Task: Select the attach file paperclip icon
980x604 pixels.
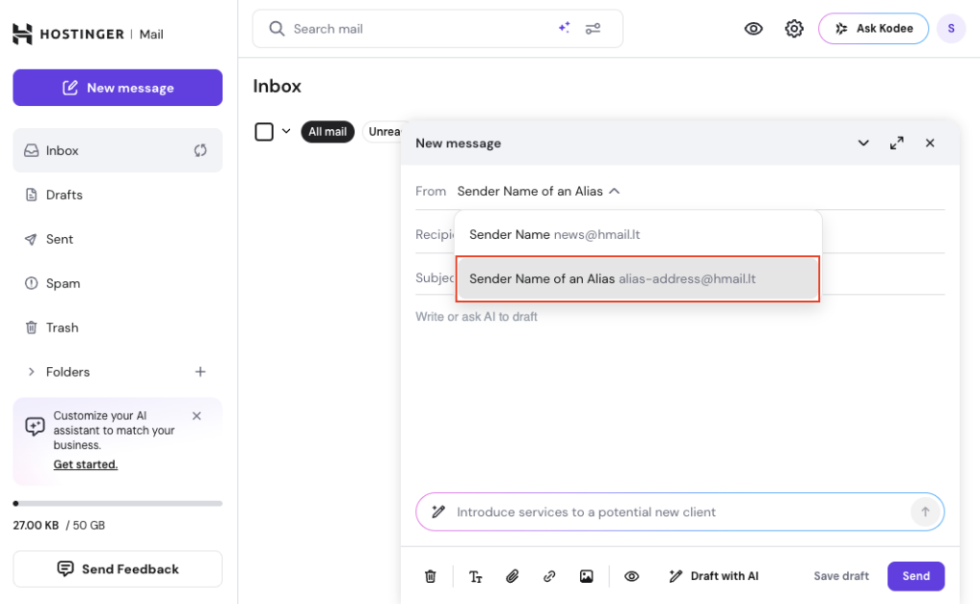Action: [x=512, y=576]
